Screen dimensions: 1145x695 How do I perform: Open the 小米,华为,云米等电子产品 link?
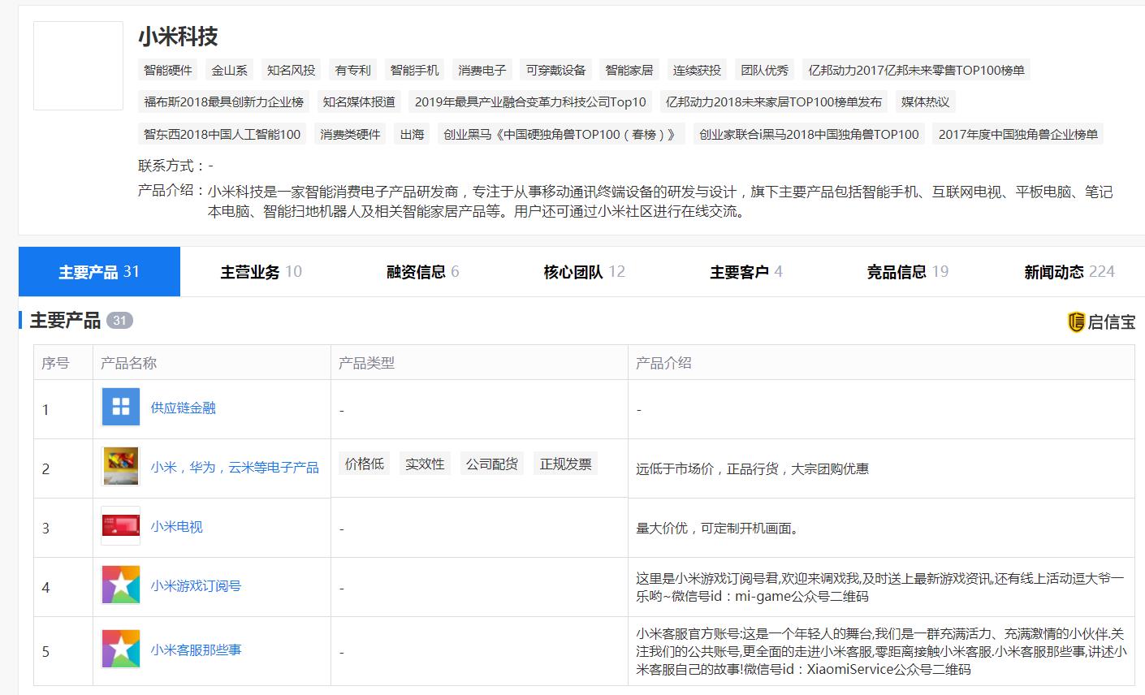point(235,467)
